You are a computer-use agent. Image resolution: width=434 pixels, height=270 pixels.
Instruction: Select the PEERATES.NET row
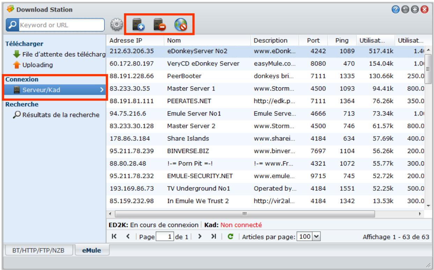point(265,101)
